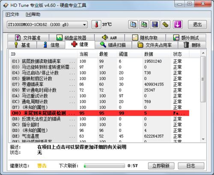Image resolution: width=214 pixels, height=175 pixels.
Task: Minimize the HD Tune window
Action: 180,4
